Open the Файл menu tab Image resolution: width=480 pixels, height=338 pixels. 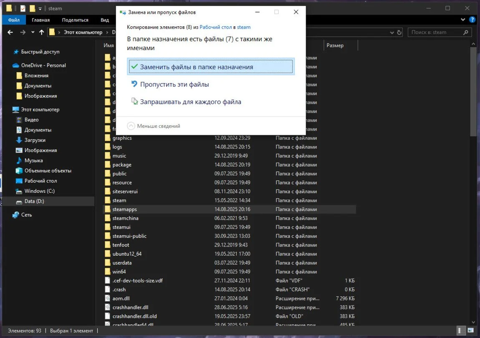pyautogui.click(x=14, y=20)
